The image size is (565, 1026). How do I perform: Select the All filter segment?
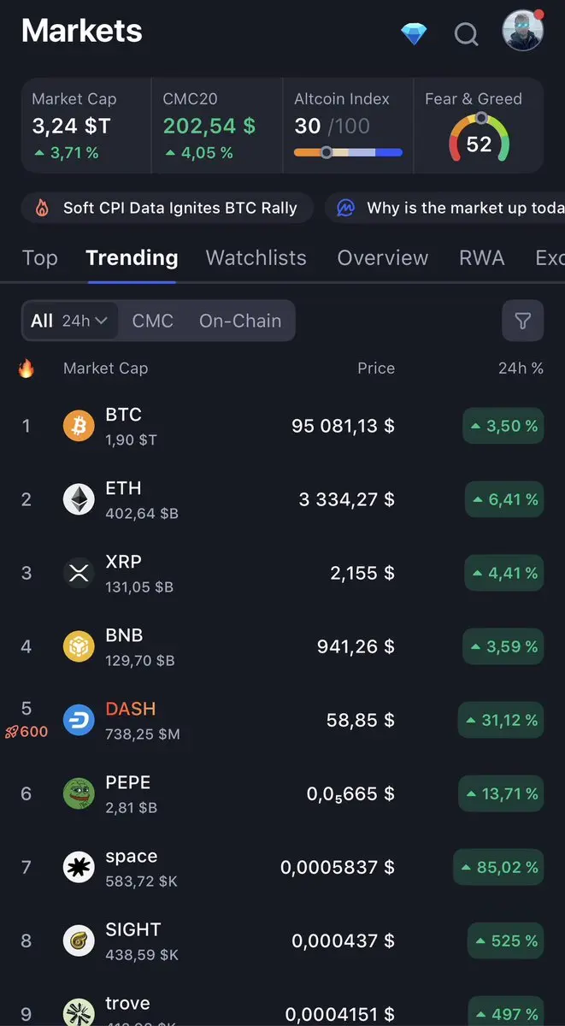point(42,321)
